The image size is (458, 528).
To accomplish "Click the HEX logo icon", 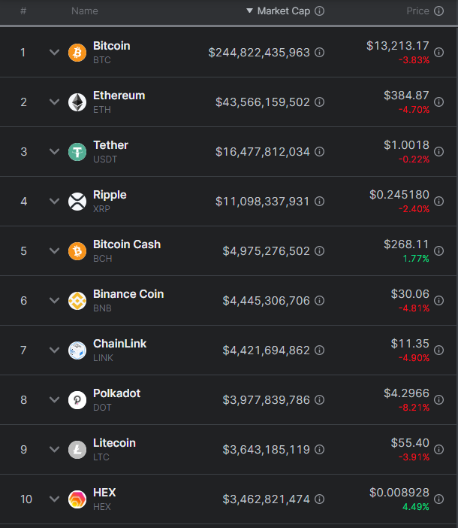I will [77, 499].
